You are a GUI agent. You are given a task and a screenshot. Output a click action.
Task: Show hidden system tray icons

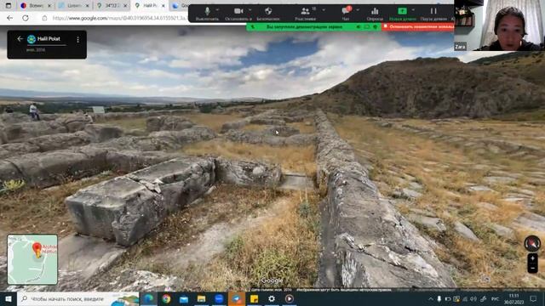tap(431, 298)
